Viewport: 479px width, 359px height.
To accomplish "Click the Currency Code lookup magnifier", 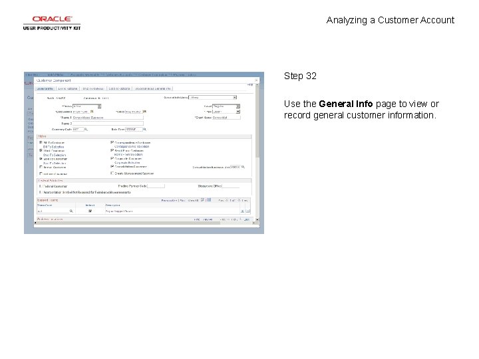I will pos(86,130).
